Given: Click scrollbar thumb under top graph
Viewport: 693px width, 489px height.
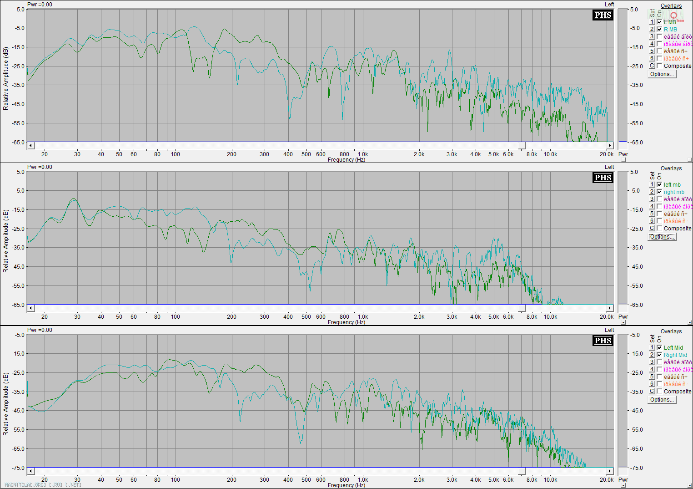Looking at the screenshot, I should (x=522, y=146).
